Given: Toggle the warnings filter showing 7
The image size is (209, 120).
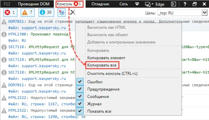Looking at the screenshot, I should point(28,13).
